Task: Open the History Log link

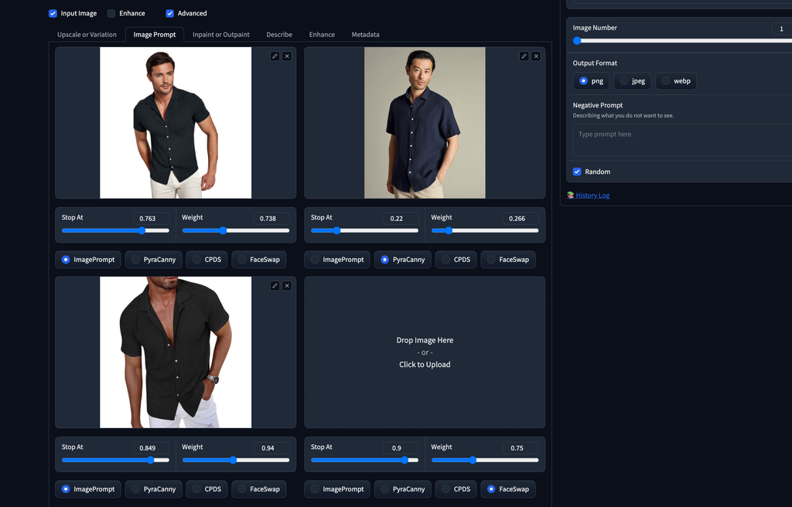Action: click(592, 196)
